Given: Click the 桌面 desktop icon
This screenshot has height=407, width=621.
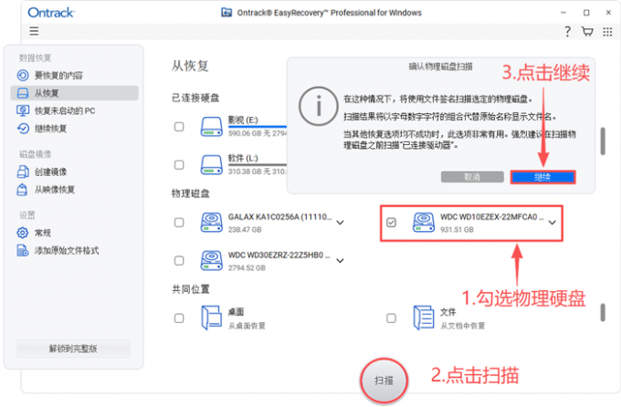Looking at the screenshot, I should 212,318.
